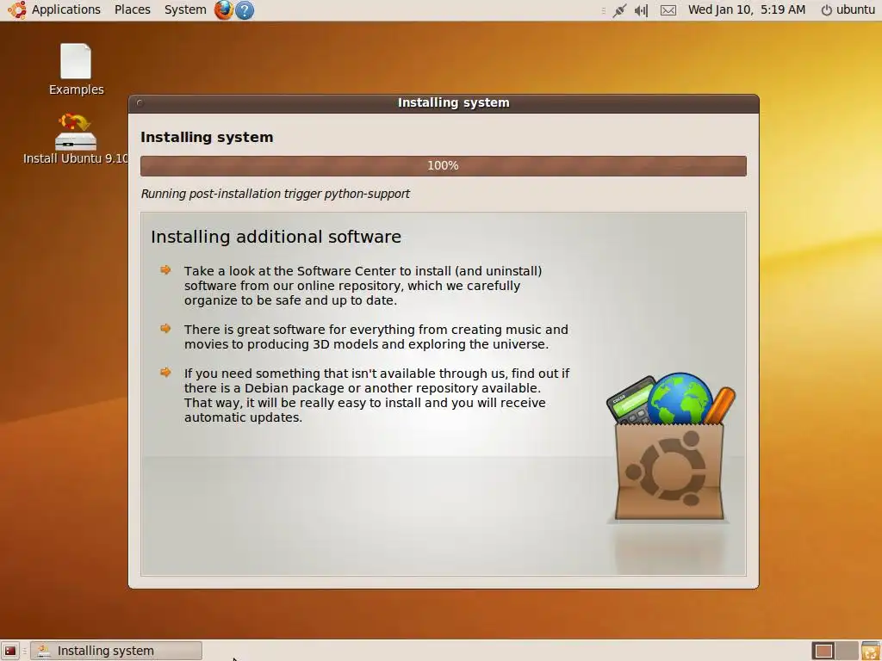Image resolution: width=882 pixels, height=661 pixels.
Task: Click 'Running post-installation trigger python-support' status text
Action: (x=275, y=194)
